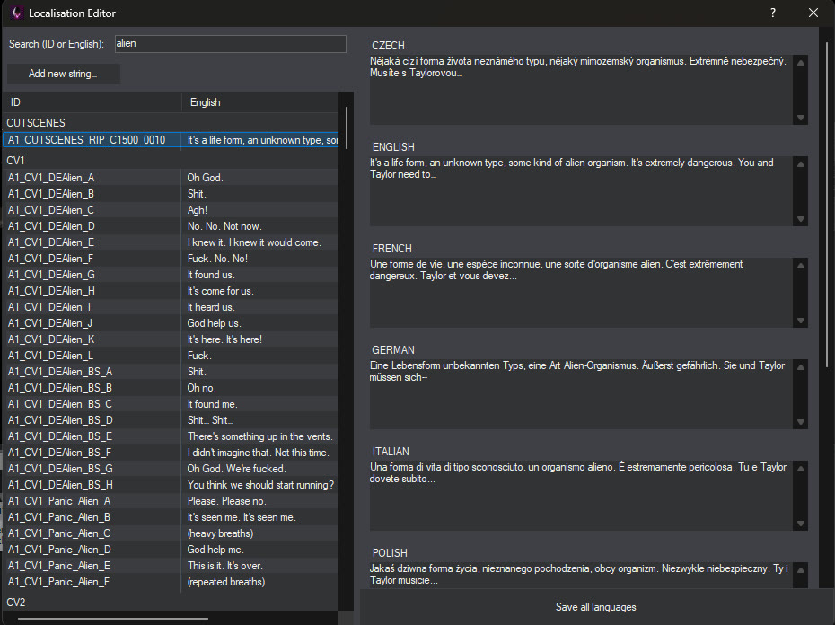Click English text '(heavy breaths)'

(x=220, y=533)
